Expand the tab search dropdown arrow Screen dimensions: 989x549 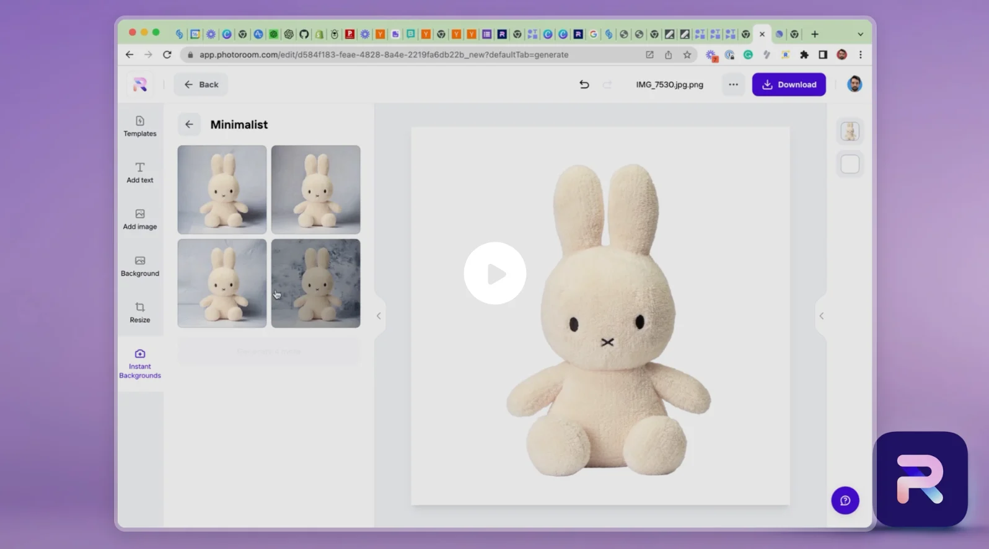pos(860,34)
